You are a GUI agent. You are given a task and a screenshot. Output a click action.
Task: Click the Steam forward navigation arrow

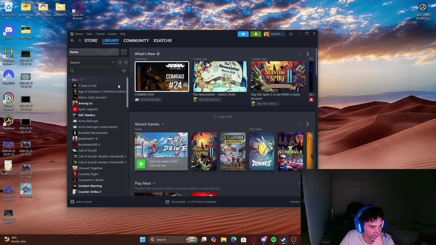79,40
